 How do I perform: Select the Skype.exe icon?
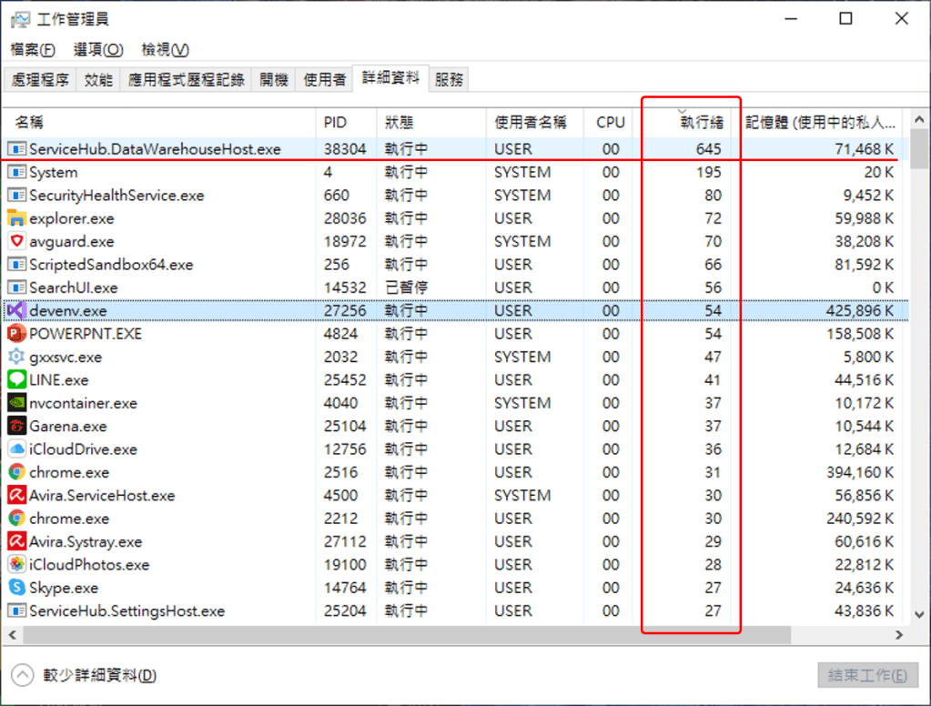(16, 588)
